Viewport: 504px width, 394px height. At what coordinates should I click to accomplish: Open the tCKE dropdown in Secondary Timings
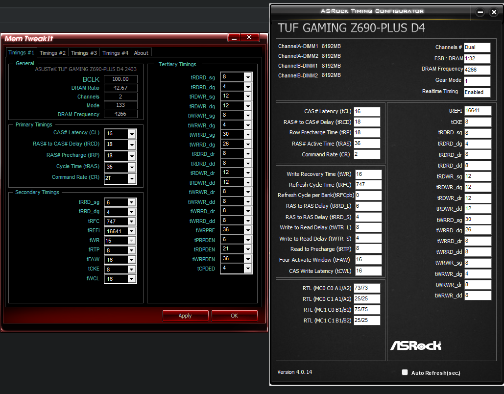point(131,269)
